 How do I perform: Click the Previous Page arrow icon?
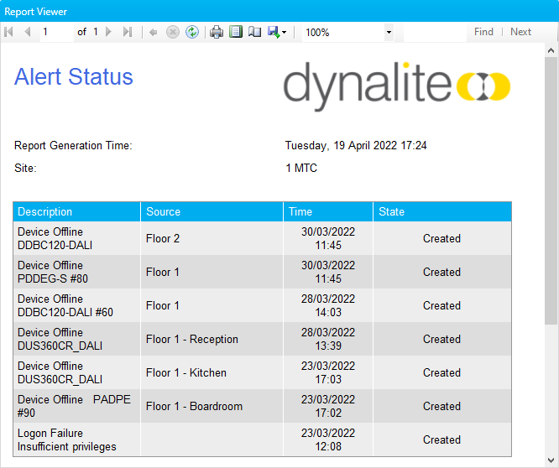pyautogui.click(x=27, y=32)
